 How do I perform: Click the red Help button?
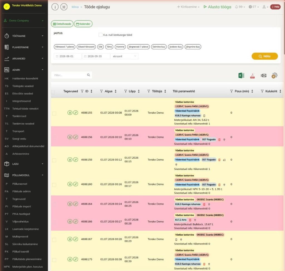[x=275, y=7]
